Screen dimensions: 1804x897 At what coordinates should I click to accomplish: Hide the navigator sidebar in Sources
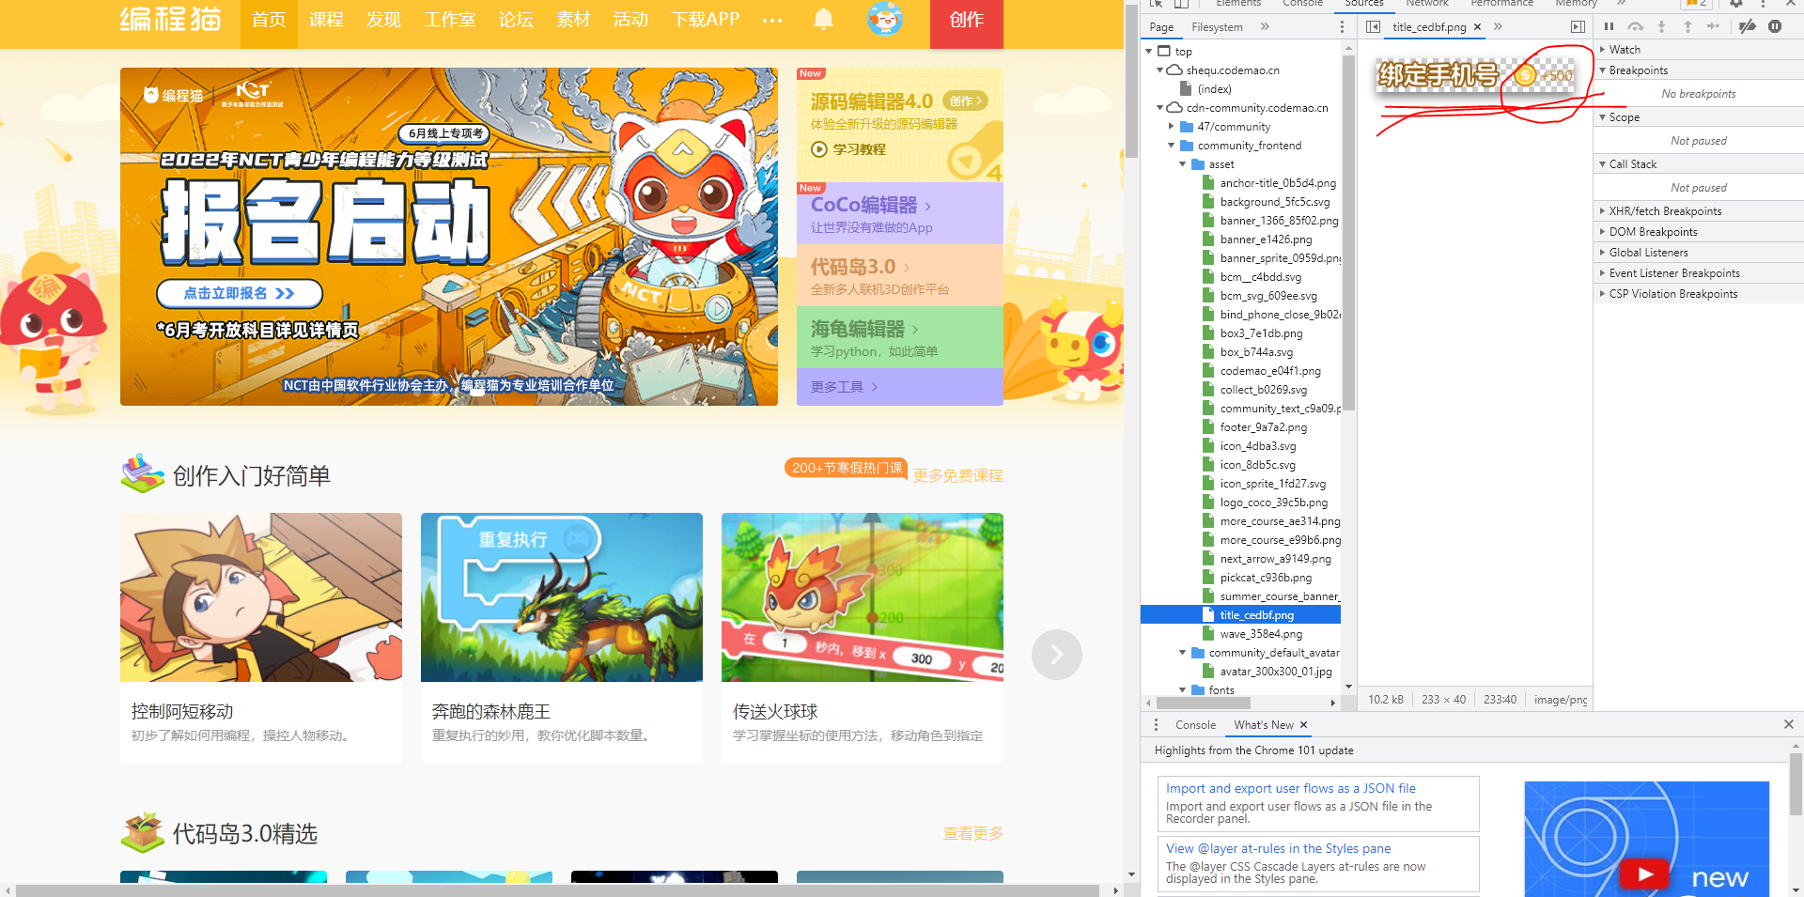click(1373, 27)
